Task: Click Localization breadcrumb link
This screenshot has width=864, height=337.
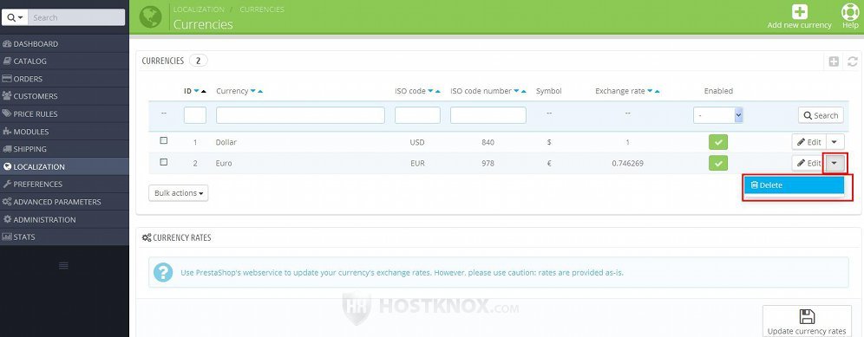Action: [199, 10]
